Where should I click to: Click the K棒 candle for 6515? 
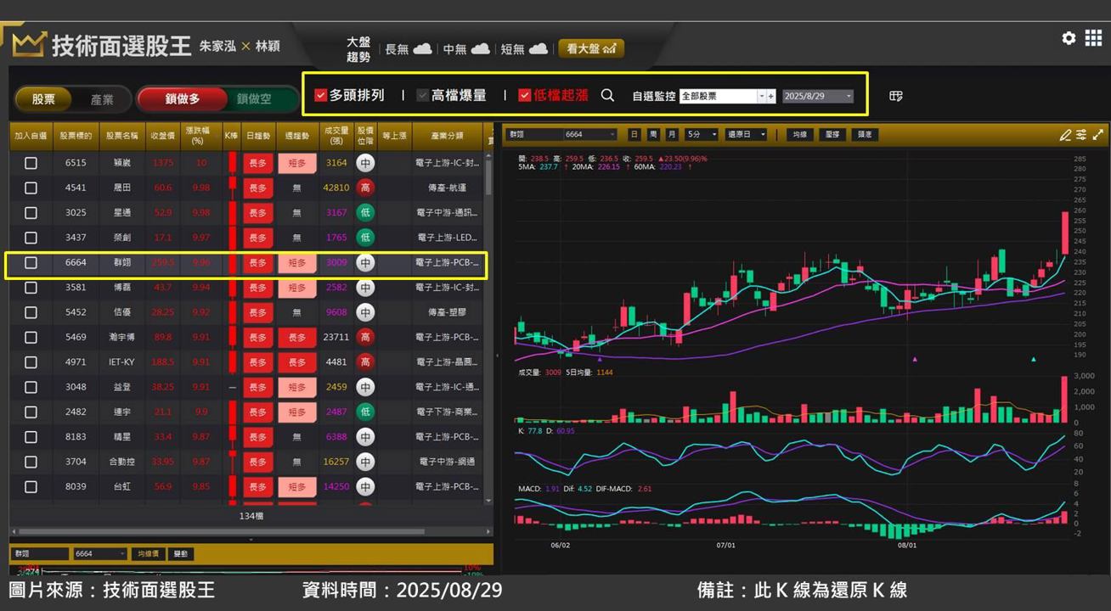pyautogui.click(x=232, y=163)
